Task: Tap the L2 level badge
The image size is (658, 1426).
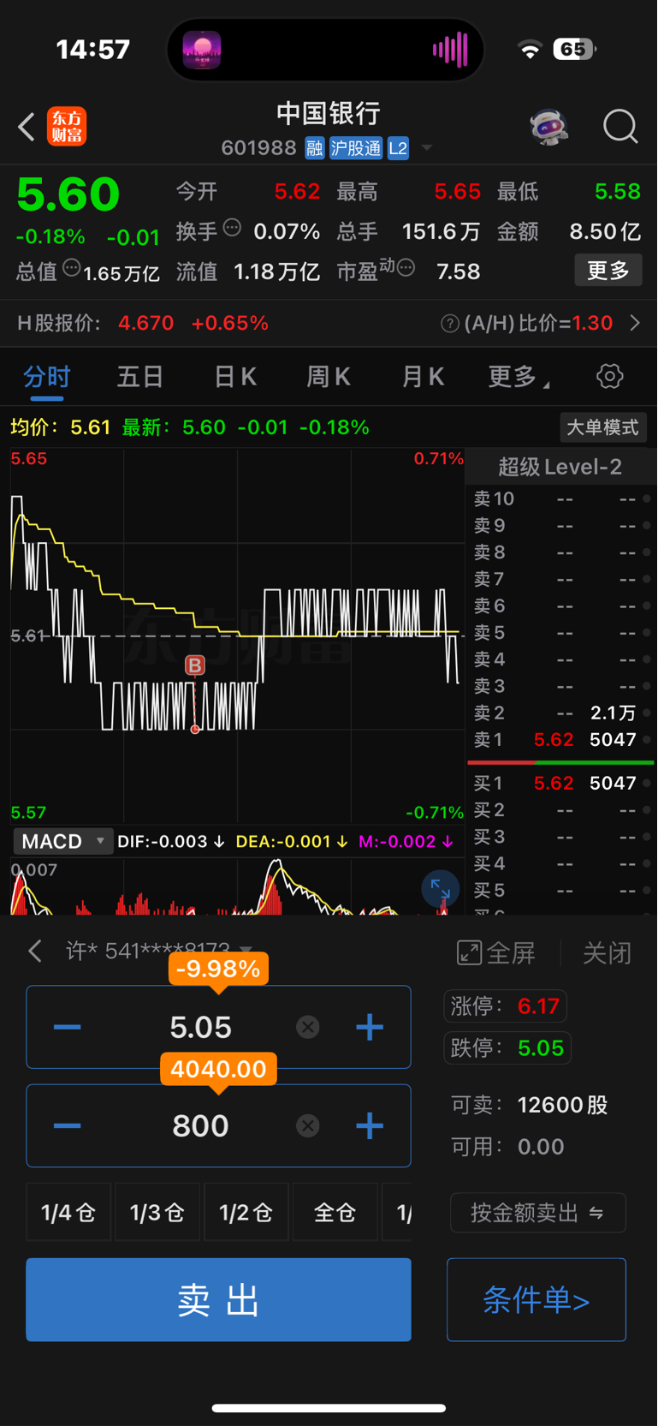Action: pos(398,148)
